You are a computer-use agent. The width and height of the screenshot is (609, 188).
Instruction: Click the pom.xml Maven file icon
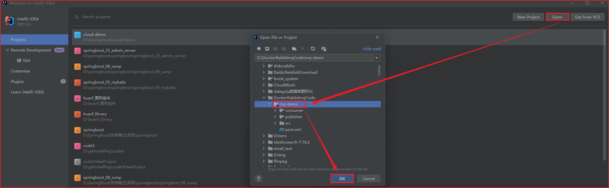[282, 130]
